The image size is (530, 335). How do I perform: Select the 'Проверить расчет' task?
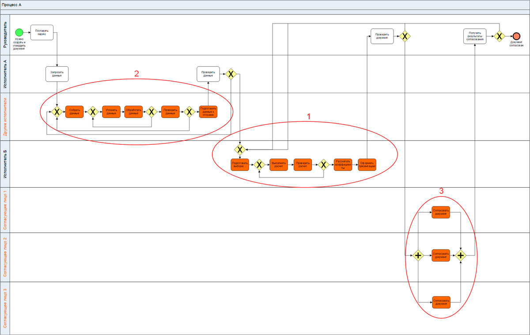(303, 165)
